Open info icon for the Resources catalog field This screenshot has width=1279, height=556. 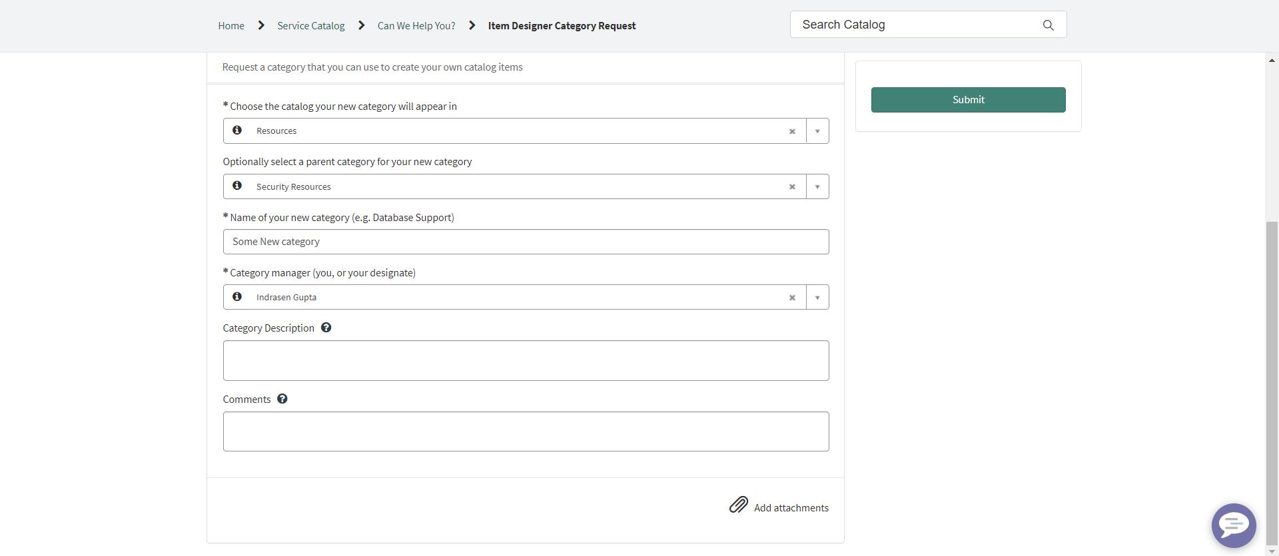point(237,131)
